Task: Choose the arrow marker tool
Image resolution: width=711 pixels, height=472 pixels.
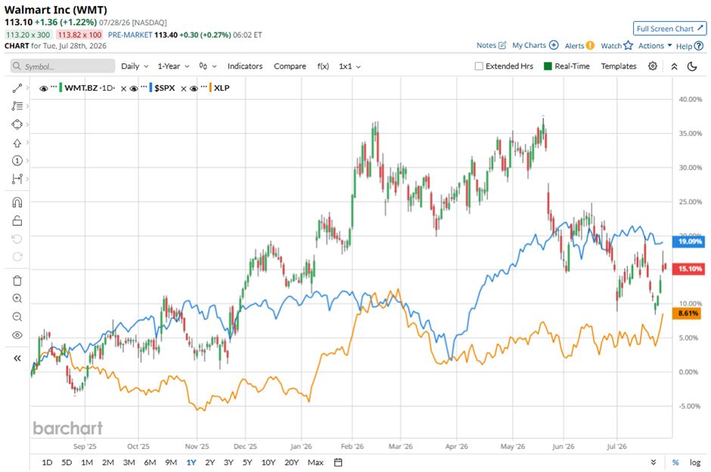Action: (17, 143)
